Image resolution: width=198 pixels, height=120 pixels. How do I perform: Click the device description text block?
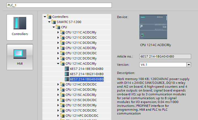(x=153, y=96)
